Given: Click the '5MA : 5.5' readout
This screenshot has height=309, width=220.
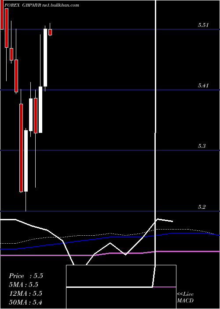Looking at the screenshot, I should pyautogui.click(x=23, y=285).
